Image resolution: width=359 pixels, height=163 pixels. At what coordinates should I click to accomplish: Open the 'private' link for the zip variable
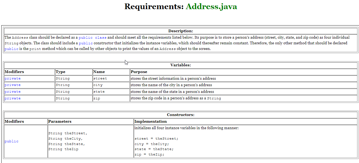[12, 98]
